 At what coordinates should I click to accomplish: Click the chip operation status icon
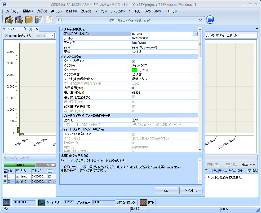pos(41,202)
